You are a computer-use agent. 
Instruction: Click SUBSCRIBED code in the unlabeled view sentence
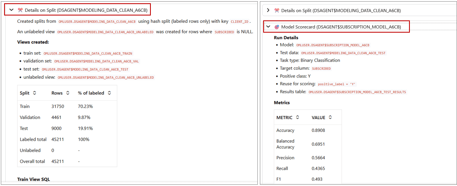[x=225, y=32]
